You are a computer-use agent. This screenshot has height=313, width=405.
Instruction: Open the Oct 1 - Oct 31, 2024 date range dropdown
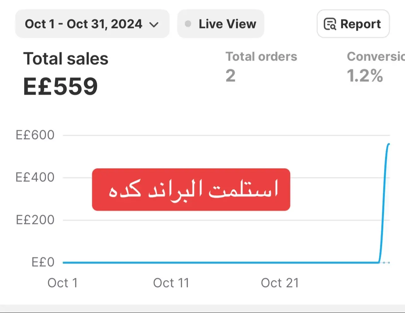point(92,24)
